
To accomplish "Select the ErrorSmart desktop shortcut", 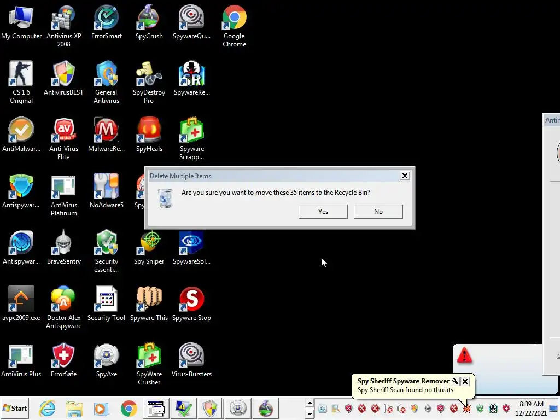I will 107,23.
